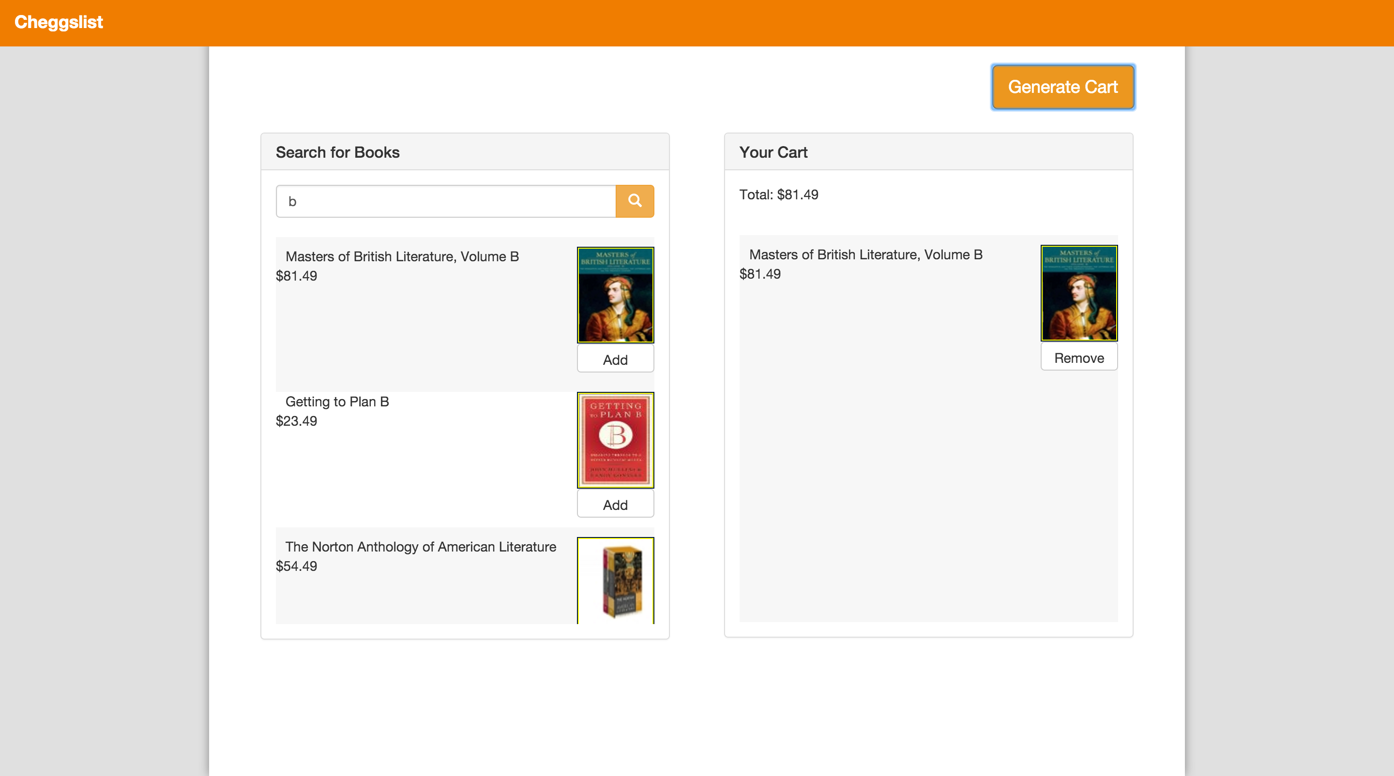Click in the book search input field
This screenshot has width=1394, height=776.
pos(445,201)
